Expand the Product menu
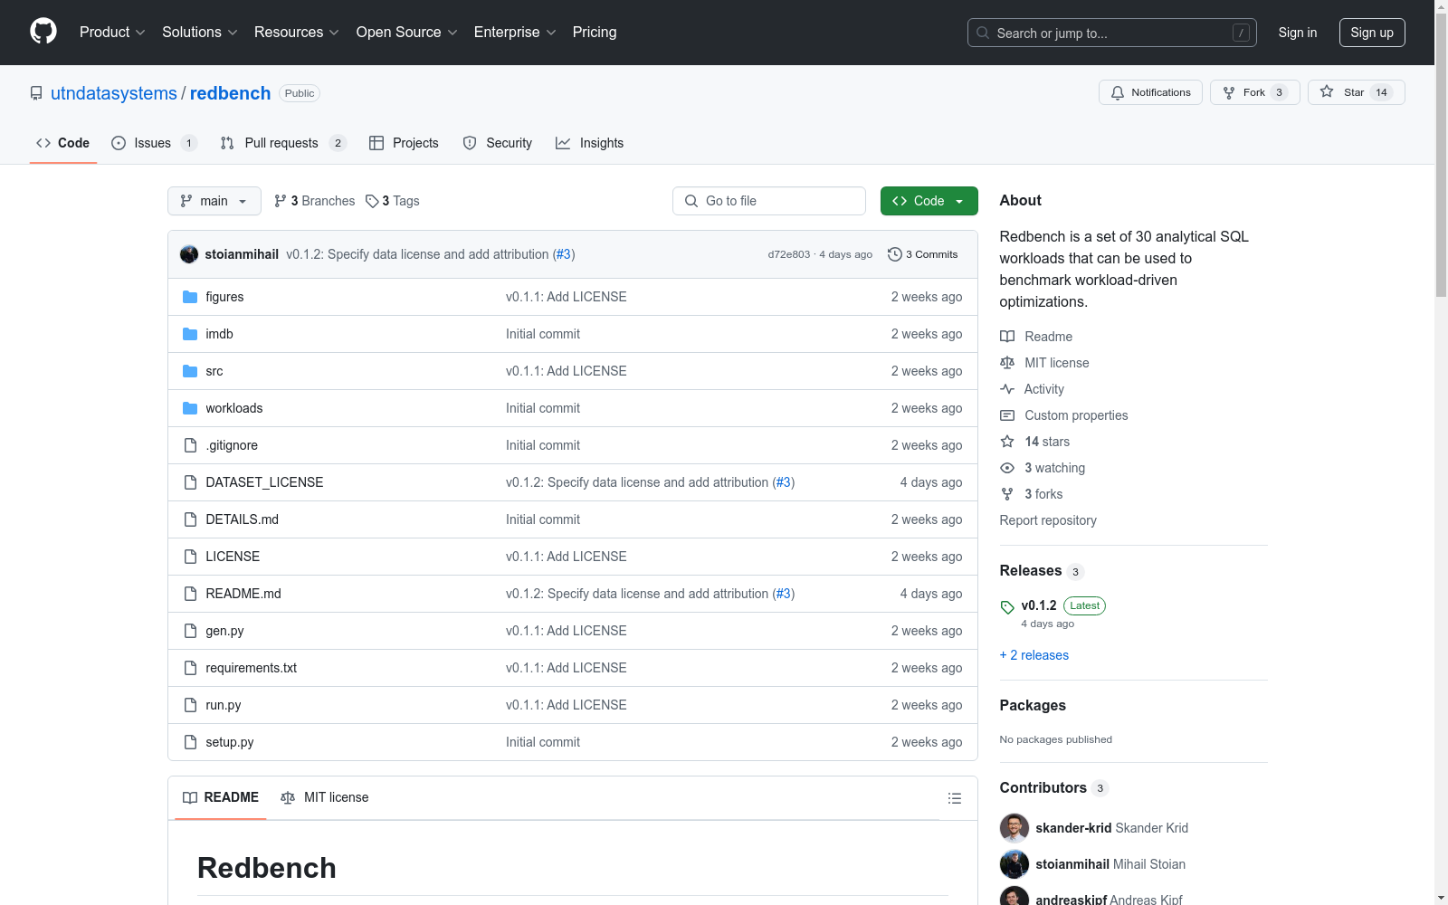1448x905 pixels. tap(112, 32)
